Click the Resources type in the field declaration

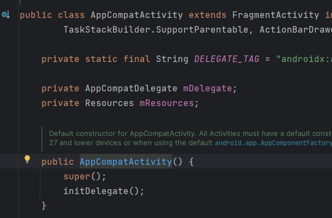110,103
